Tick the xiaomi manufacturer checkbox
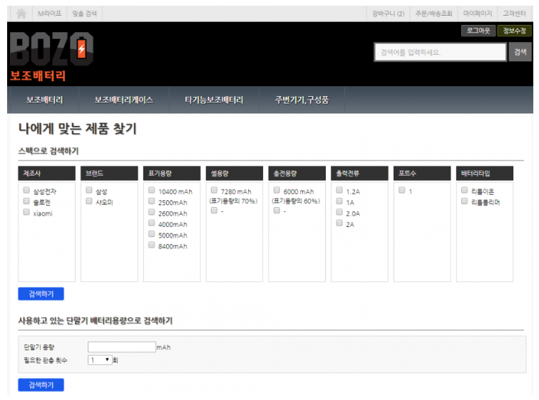This screenshot has height=400, width=539. click(x=26, y=213)
